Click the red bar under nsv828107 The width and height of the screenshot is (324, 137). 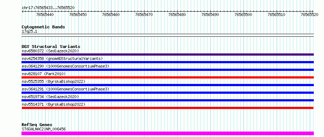coord(167,77)
